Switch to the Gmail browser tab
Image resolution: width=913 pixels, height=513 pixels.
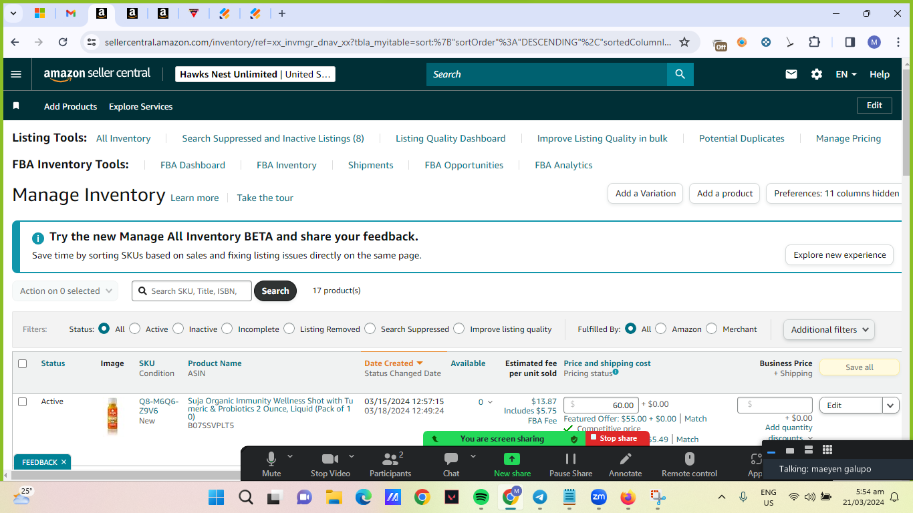click(x=71, y=13)
